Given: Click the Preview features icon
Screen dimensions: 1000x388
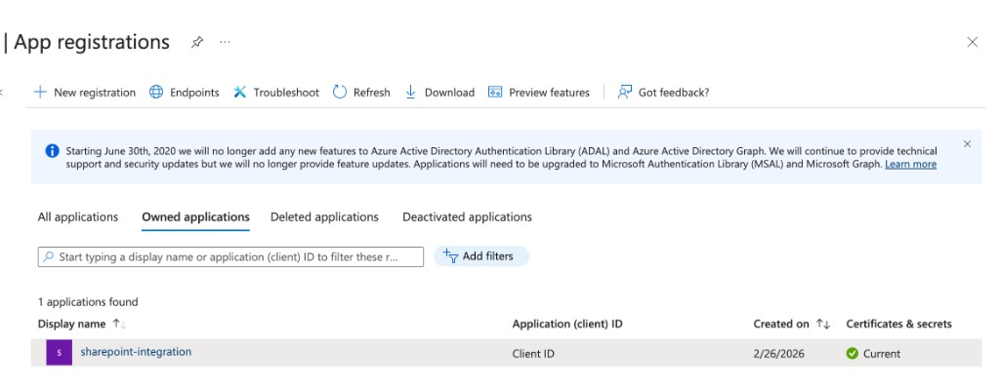Looking at the screenshot, I should (x=495, y=92).
